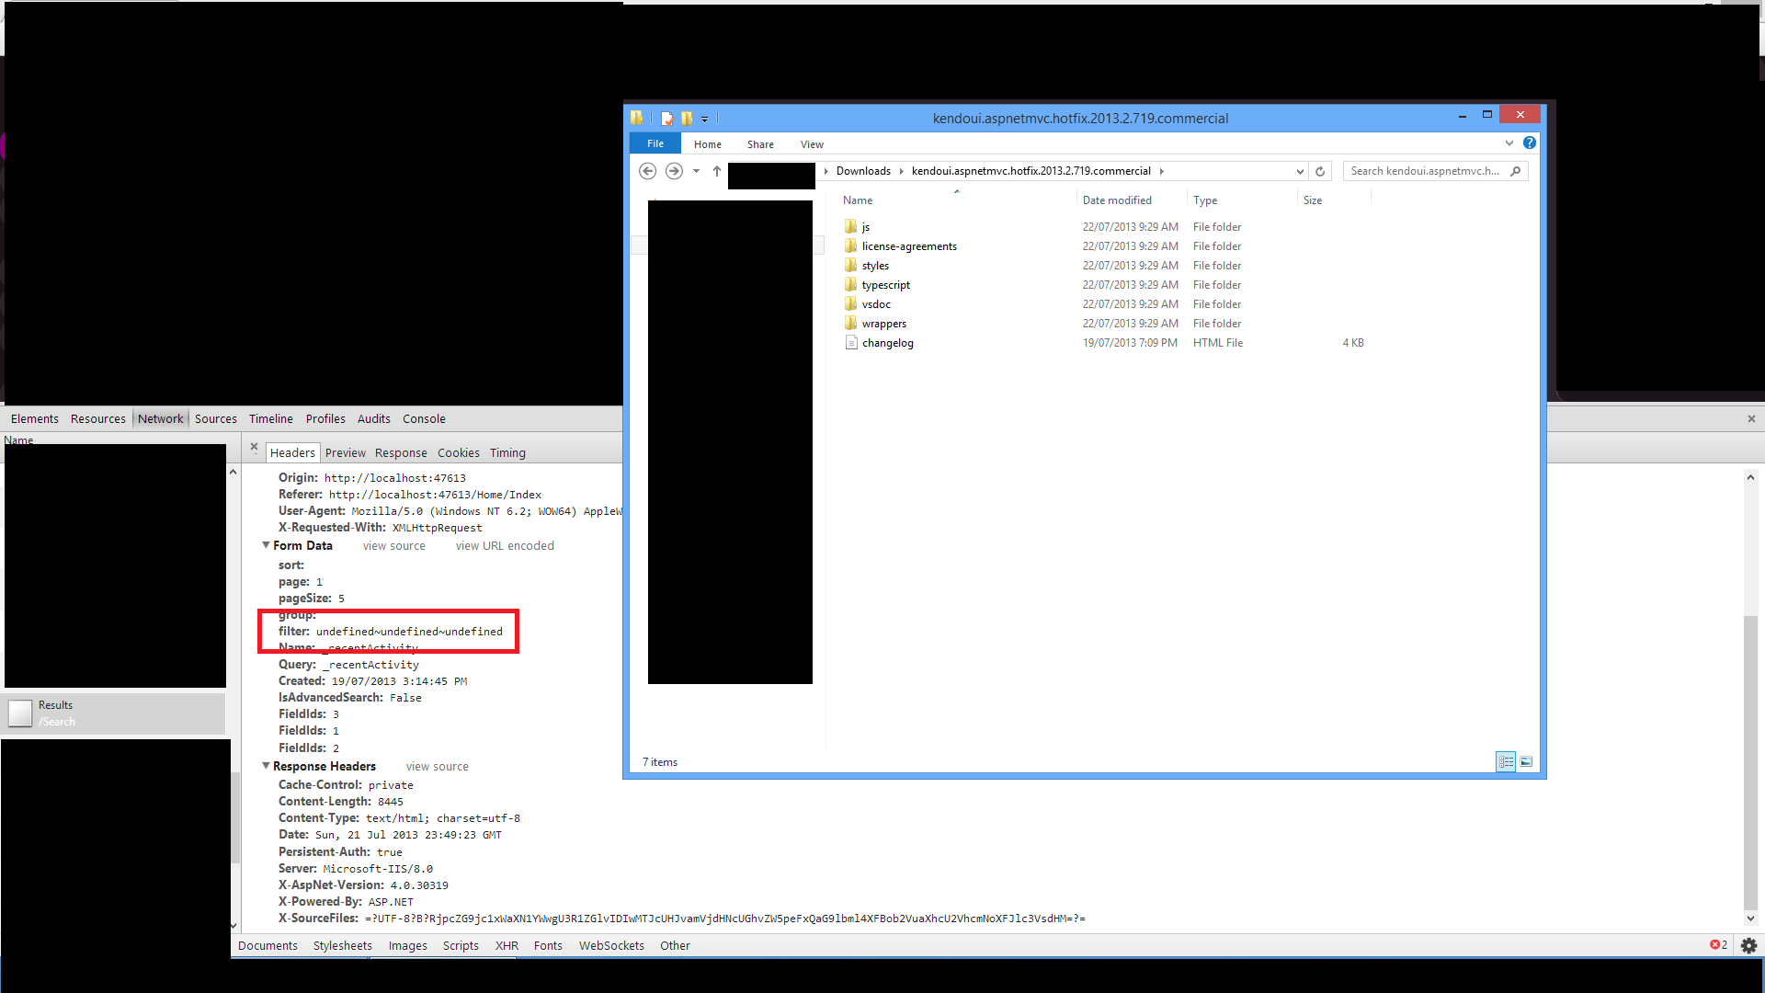Refresh the Explorer address bar
The height and width of the screenshot is (993, 1765).
[x=1320, y=171]
